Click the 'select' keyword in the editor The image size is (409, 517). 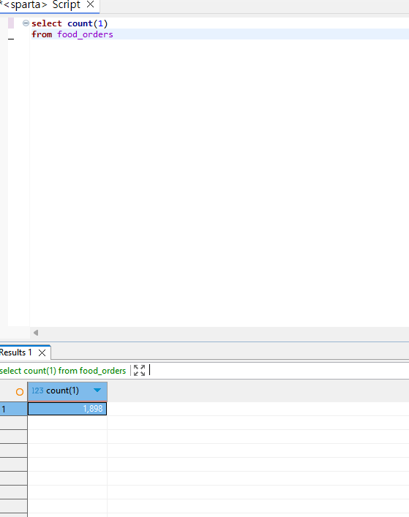click(x=47, y=23)
